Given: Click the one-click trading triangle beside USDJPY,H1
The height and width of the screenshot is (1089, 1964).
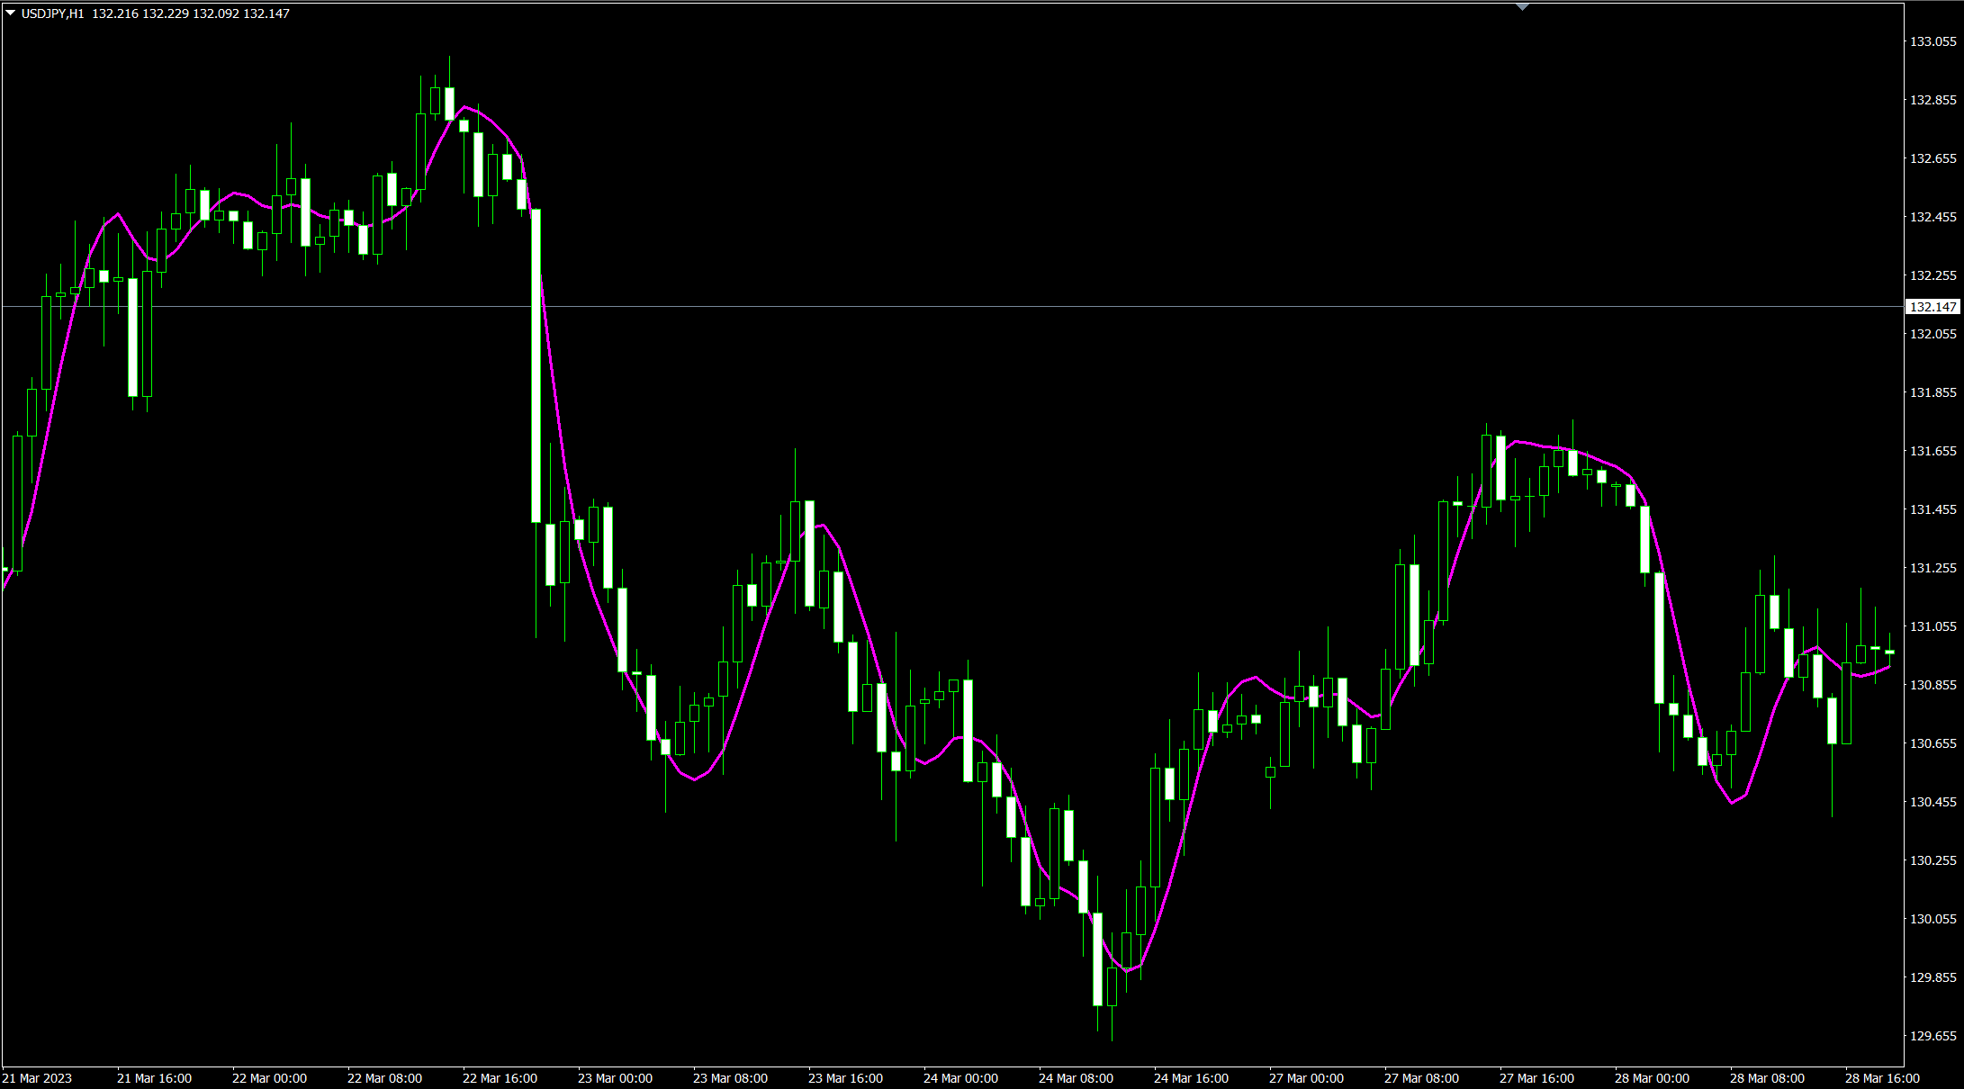Looking at the screenshot, I should [x=11, y=13].
